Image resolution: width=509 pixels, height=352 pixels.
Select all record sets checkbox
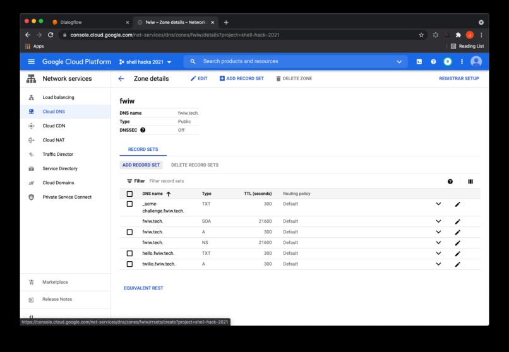coord(129,194)
